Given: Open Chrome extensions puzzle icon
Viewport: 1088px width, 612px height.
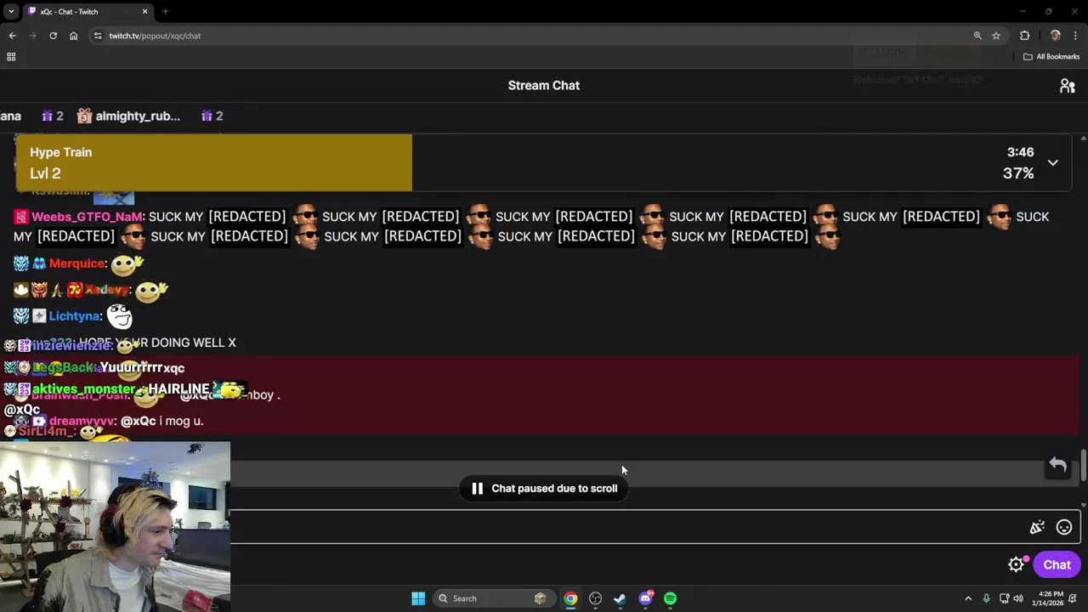Looking at the screenshot, I should [1024, 36].
